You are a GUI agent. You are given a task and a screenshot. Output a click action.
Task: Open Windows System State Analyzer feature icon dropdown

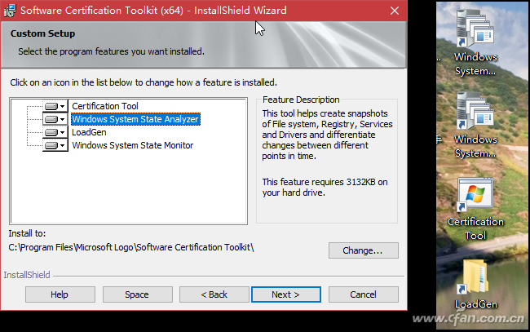55,119
